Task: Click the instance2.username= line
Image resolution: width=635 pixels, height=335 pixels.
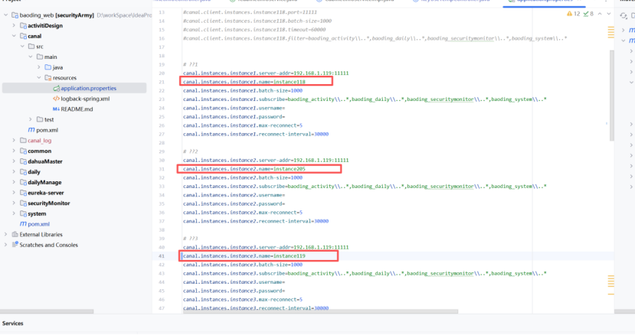Action: pos(234,195)
